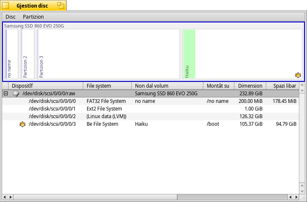
Task: Open the Partizion menu
Action: pyautogui.click(x=33, y=17)
